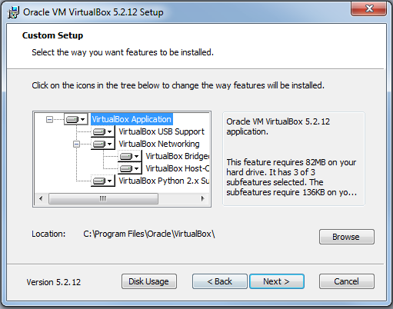Select VirtualBox USB Support tree item
Screen dimensions: 393x309
(162, 131)
